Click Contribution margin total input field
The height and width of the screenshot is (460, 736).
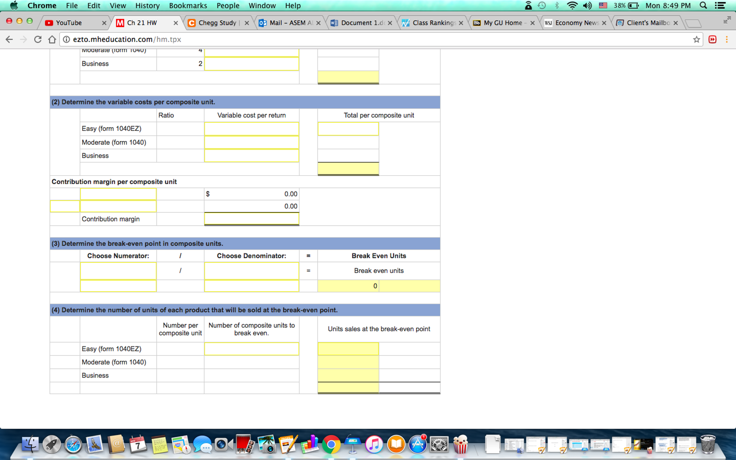pos(251,219)
